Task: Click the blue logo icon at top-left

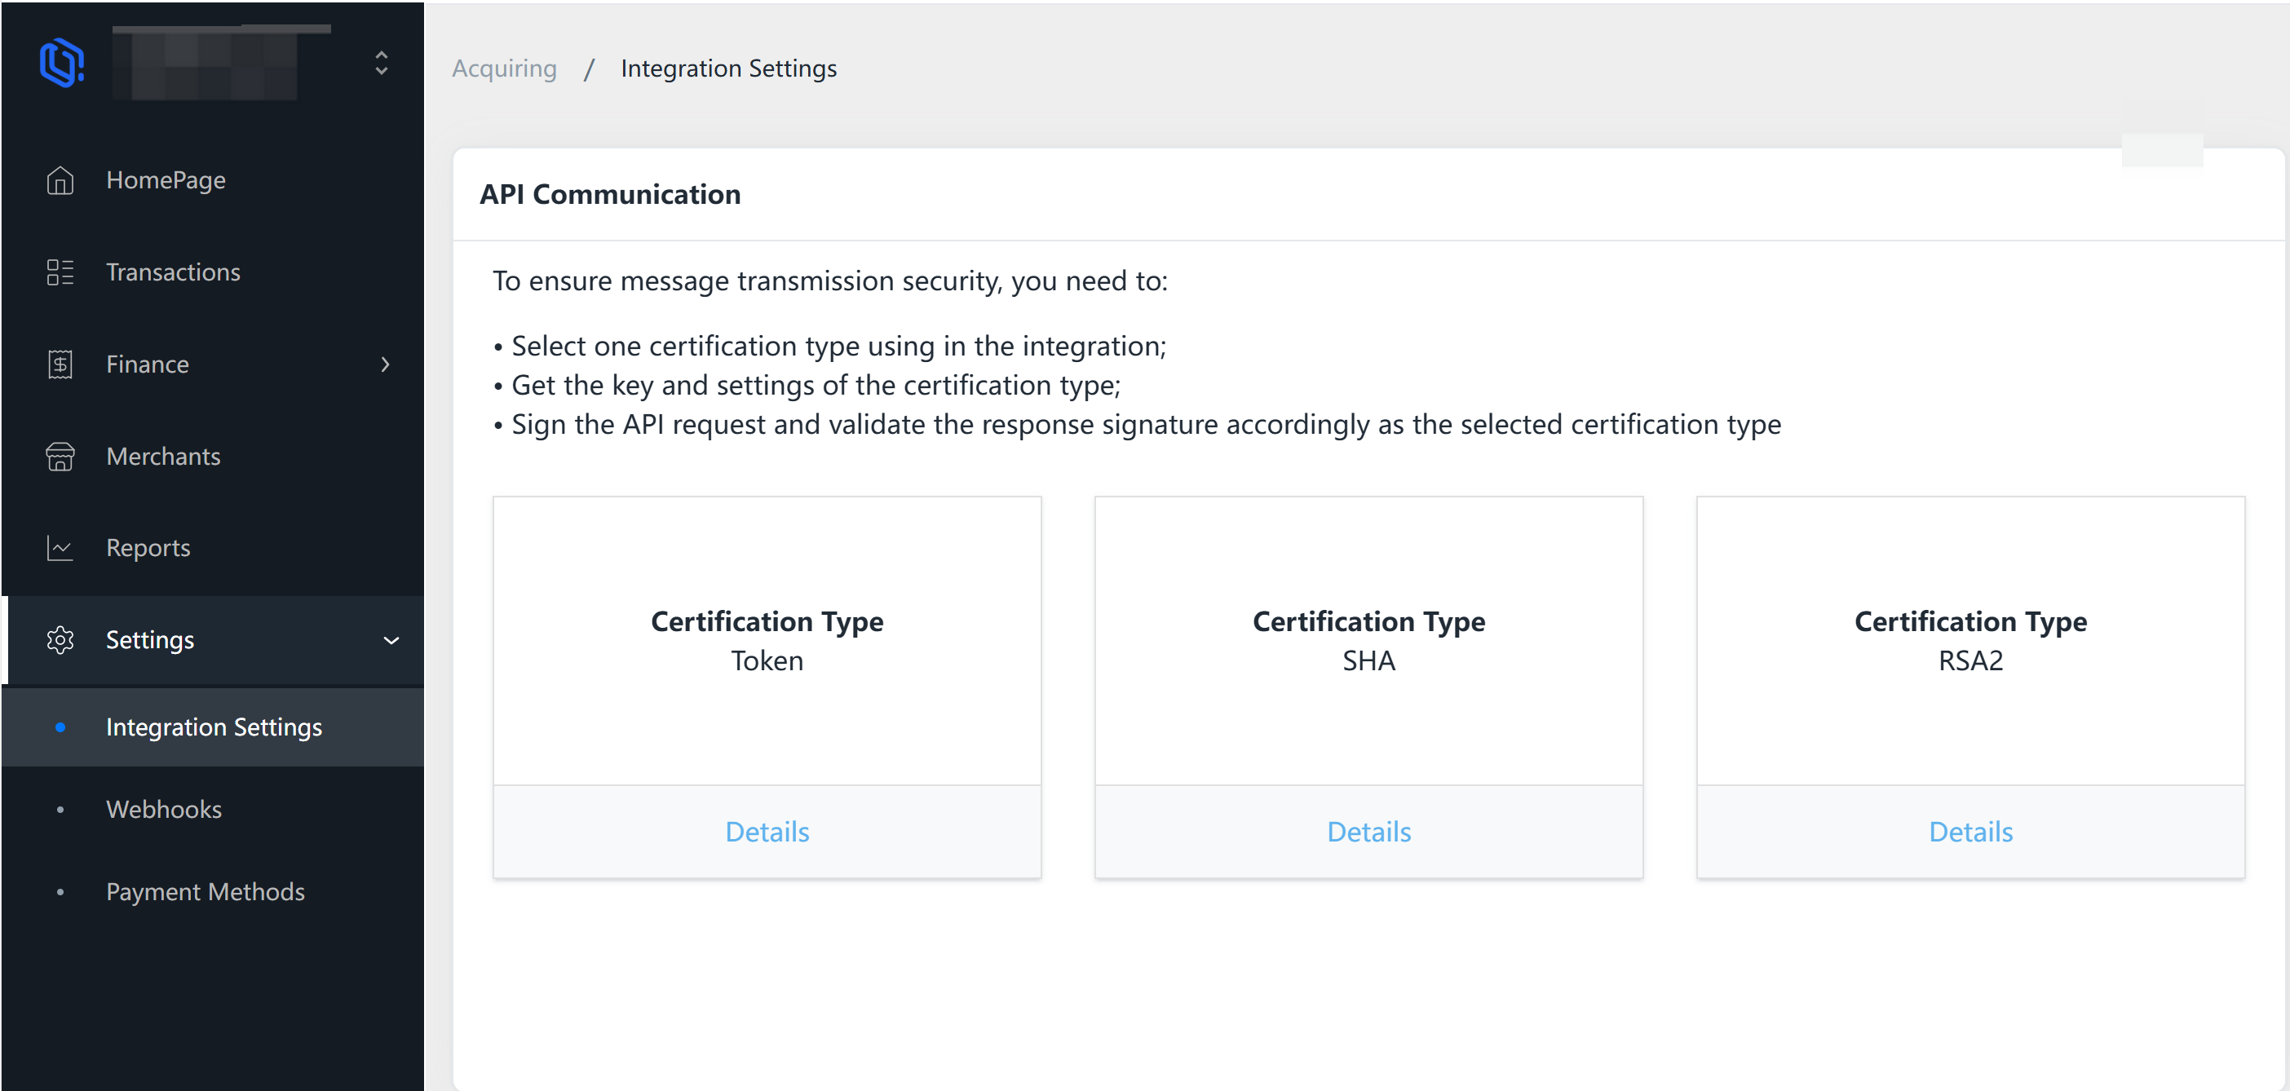Action: click(x=61, y=62)
